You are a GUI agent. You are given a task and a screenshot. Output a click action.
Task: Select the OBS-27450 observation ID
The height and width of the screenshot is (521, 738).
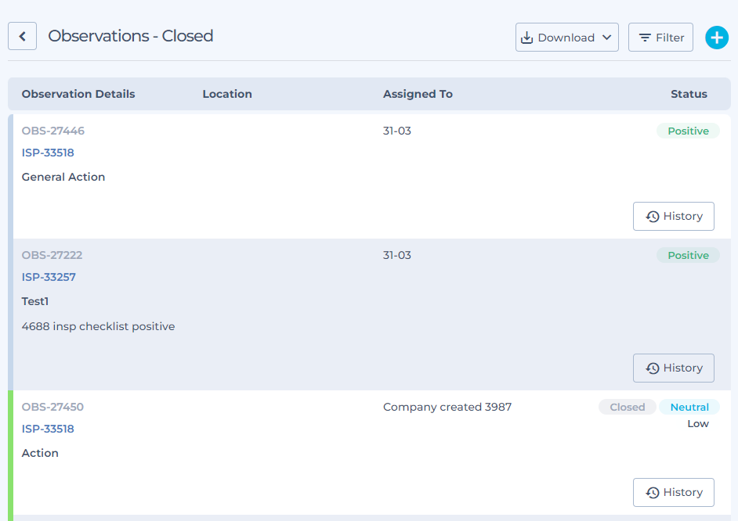pos(52,407)
